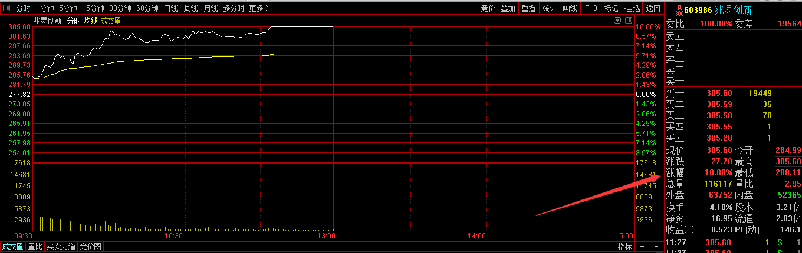Switch to the 30分钟 chart period

(120, 8)
